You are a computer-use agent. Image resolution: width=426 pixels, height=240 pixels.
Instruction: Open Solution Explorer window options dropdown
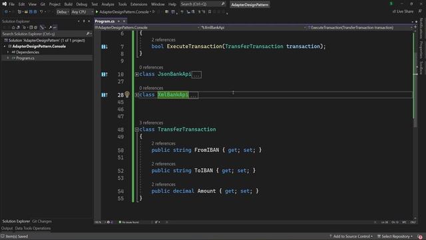(x=79, y=21)
